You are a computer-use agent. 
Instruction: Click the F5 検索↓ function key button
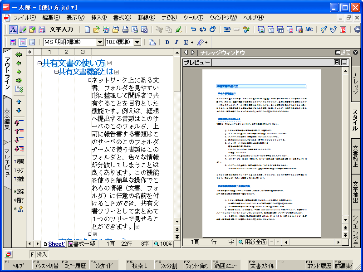140,265
